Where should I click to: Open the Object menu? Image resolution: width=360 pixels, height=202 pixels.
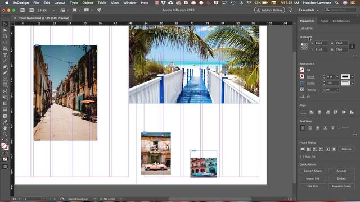88,3
